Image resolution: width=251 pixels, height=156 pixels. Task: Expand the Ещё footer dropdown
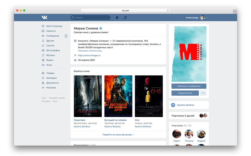(56, 101)
